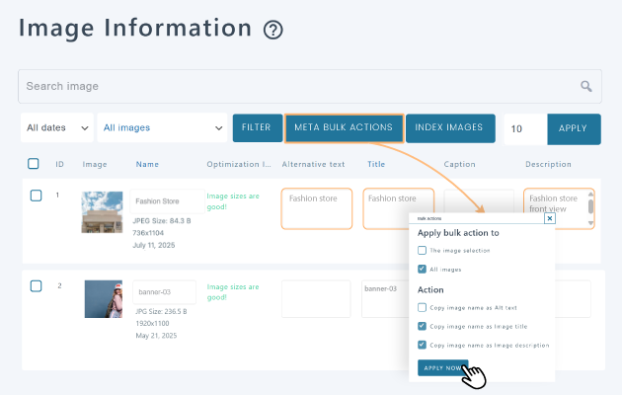Uncheck 'Copy image name as Image title'
The image size is (622, 395).
422,326
